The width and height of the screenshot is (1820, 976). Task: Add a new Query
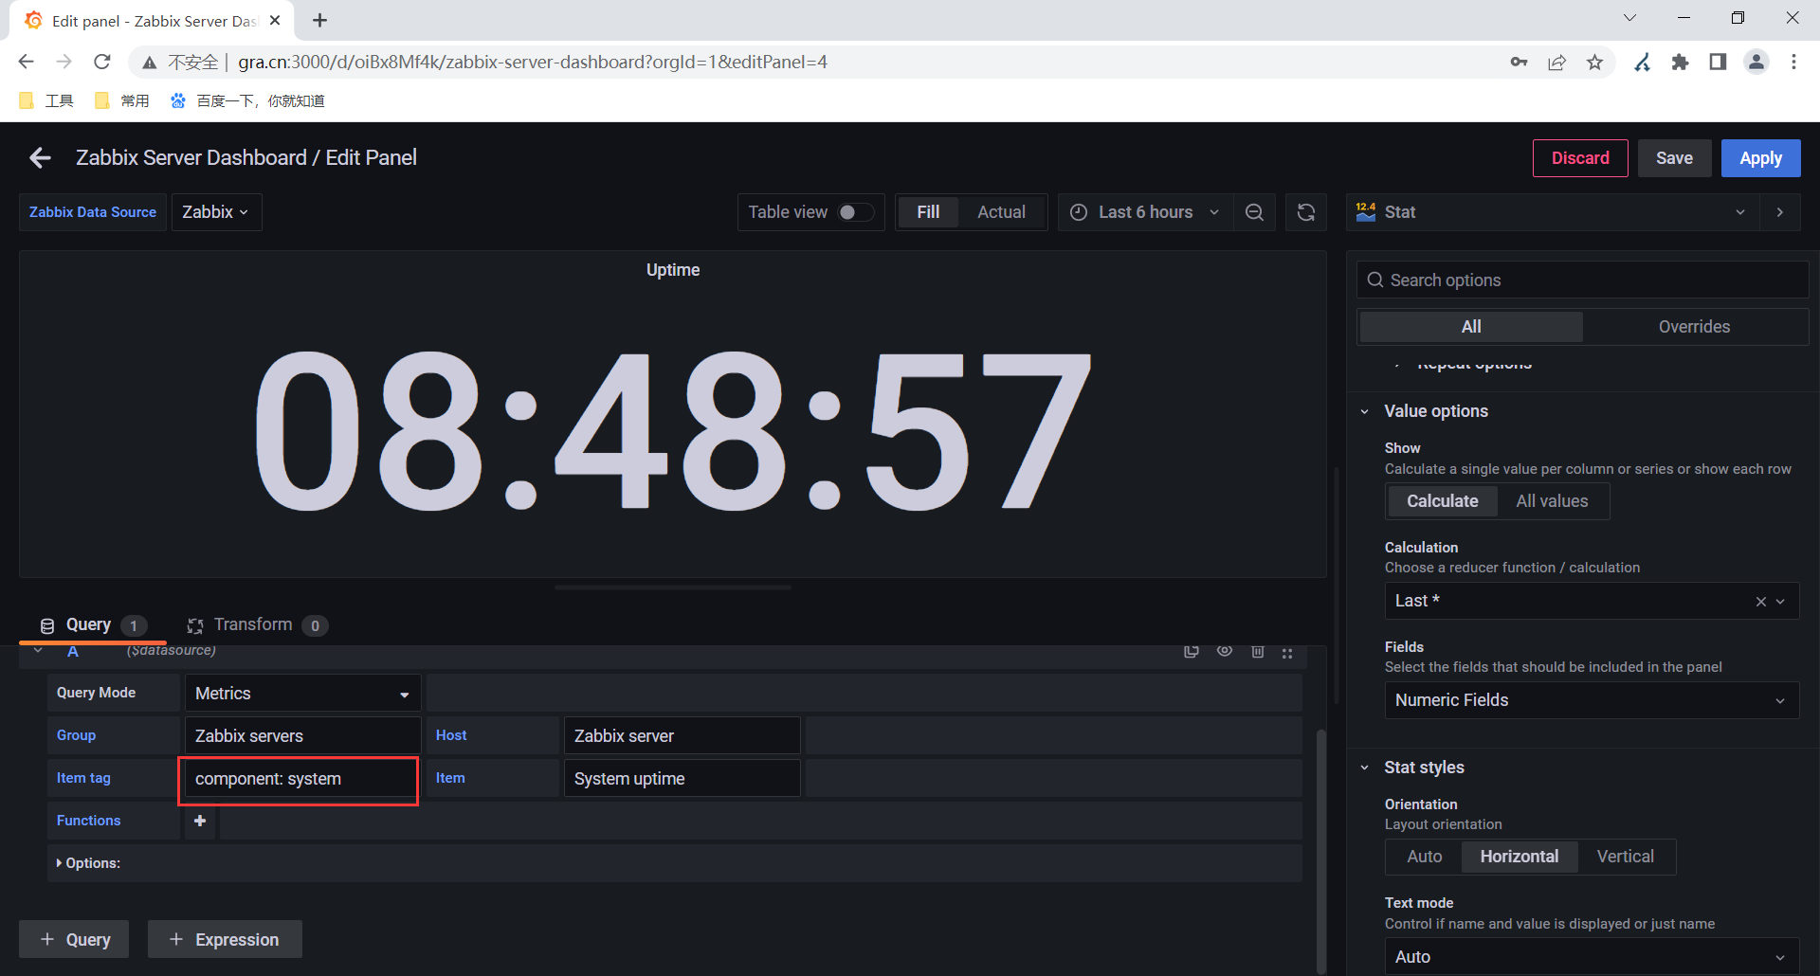pyautogui.click(x=75, y=939)
